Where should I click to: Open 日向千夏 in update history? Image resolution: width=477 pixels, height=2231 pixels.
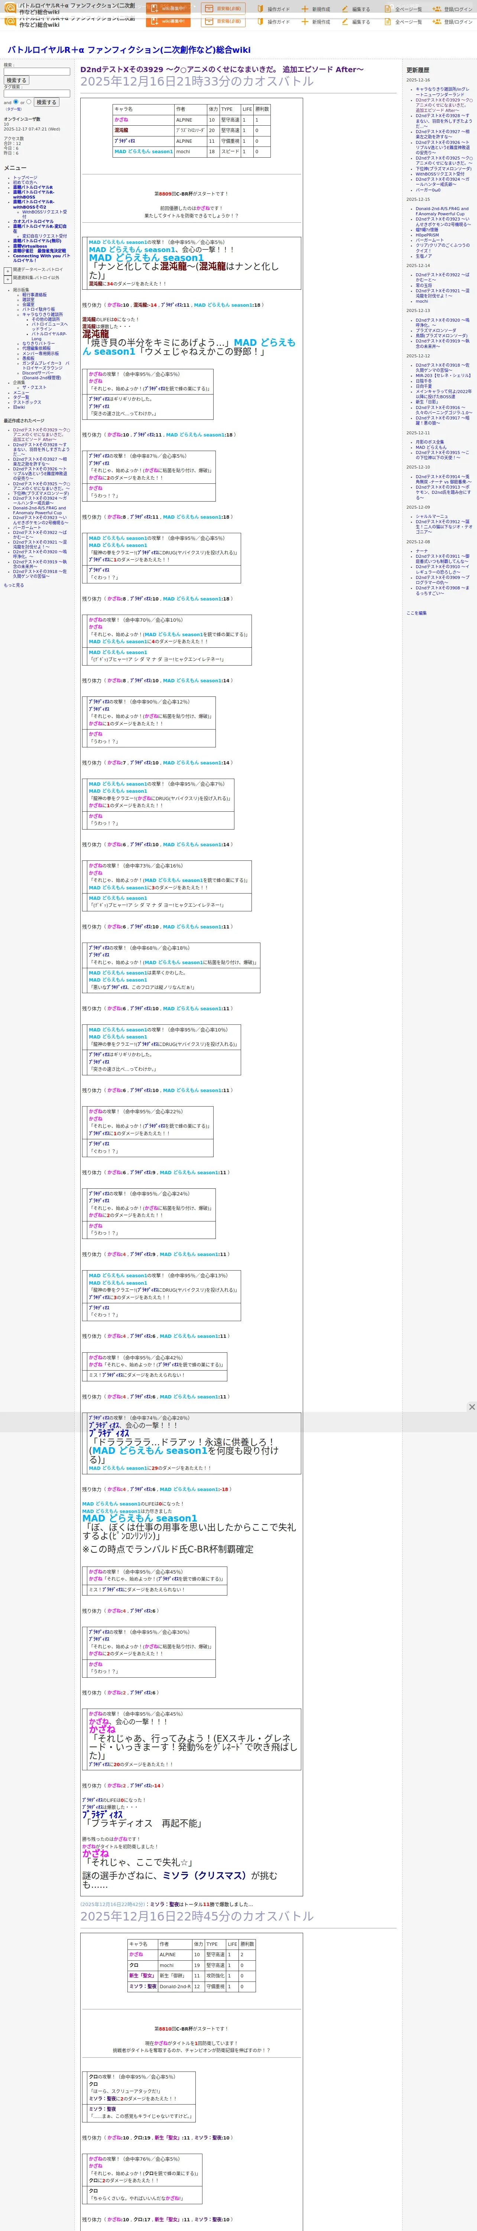(424, 386)
